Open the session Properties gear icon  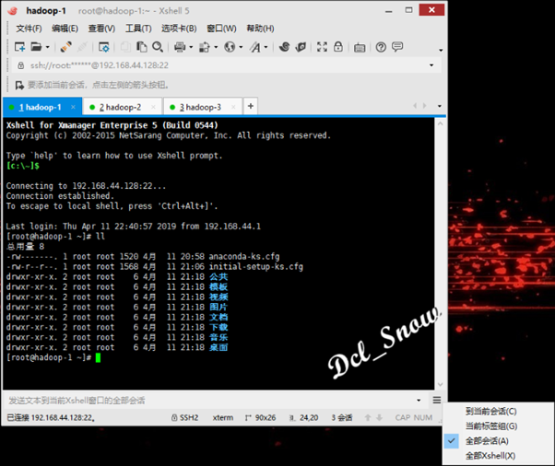(x=103, y=47)
